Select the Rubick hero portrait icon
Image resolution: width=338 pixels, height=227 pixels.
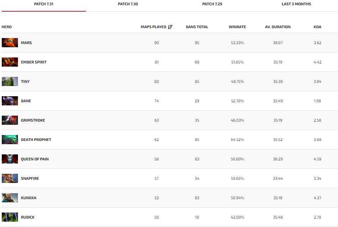(10, 217)
